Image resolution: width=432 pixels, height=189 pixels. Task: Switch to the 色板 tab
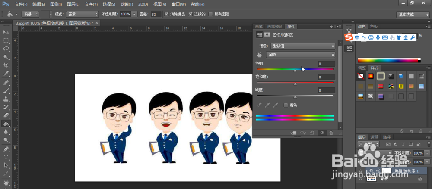pyautogui.click(x=374, y=26)
